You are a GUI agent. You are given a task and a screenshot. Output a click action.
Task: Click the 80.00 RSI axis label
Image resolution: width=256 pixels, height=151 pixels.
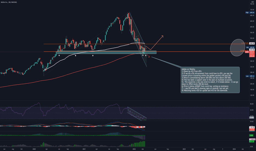click(252, 104)
